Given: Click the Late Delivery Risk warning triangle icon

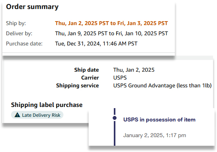Looking at the screenshot, I should coord(17,115).
